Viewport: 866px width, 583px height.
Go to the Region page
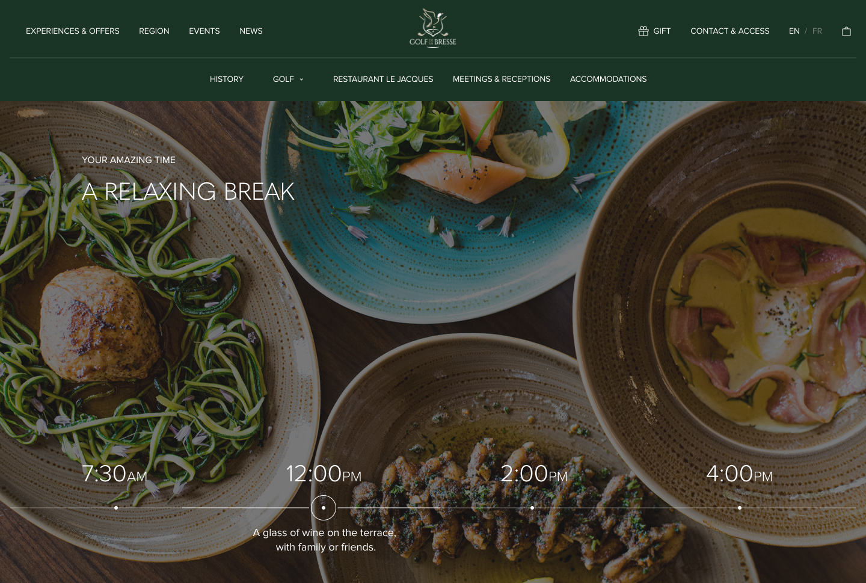(154, 31)
